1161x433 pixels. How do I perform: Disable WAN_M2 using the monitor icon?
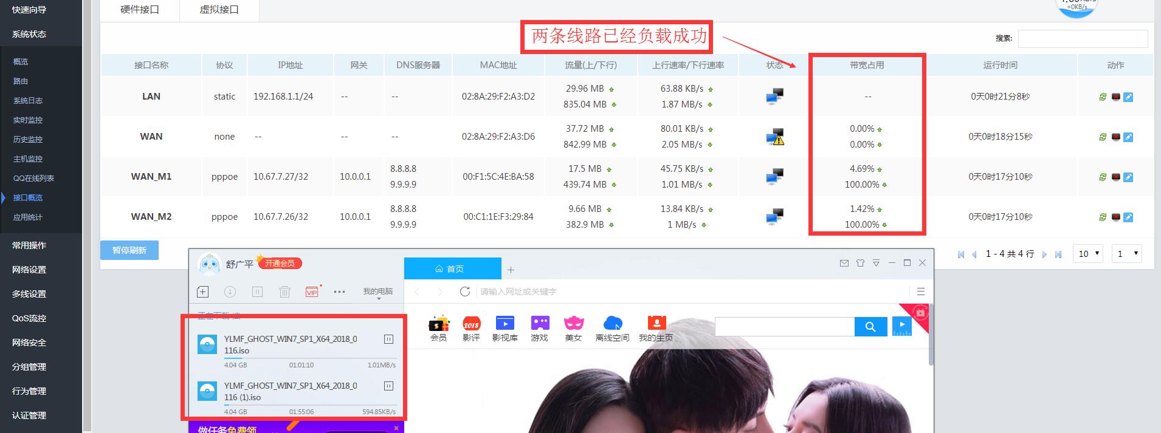tap(1116, 217)
